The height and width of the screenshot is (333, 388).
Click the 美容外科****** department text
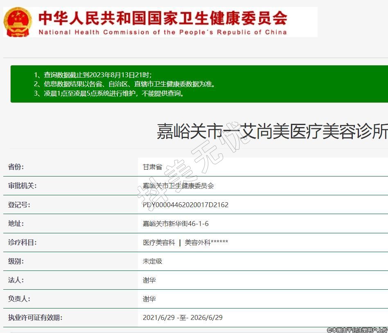pos(206,242)
